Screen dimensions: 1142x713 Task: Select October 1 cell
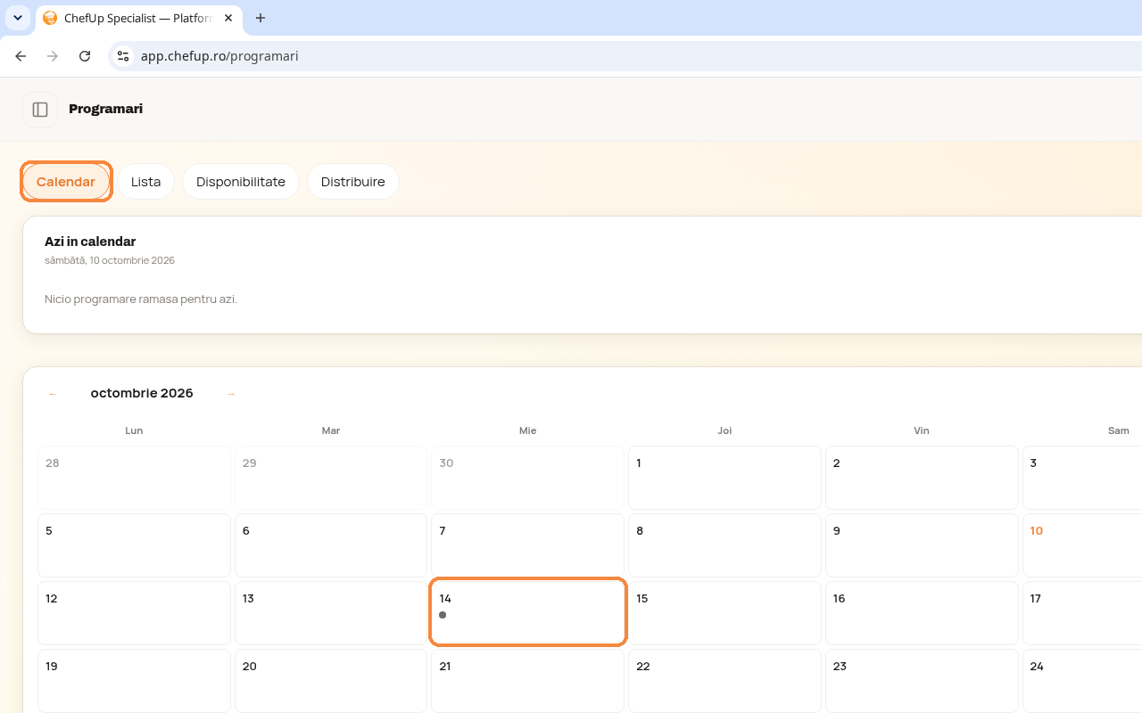[x=724, y=477]
